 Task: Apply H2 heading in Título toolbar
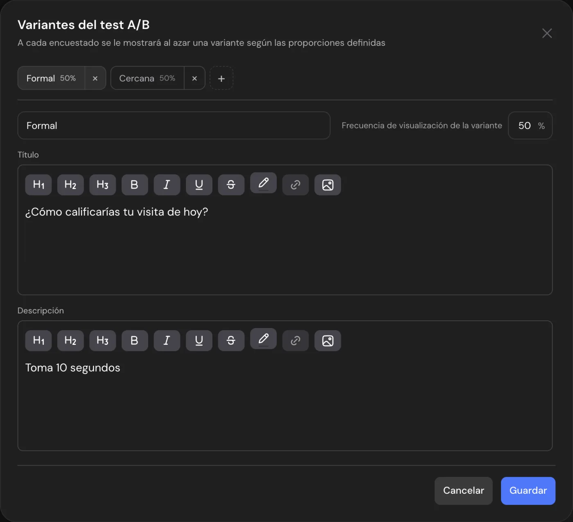tap(70, 185)
